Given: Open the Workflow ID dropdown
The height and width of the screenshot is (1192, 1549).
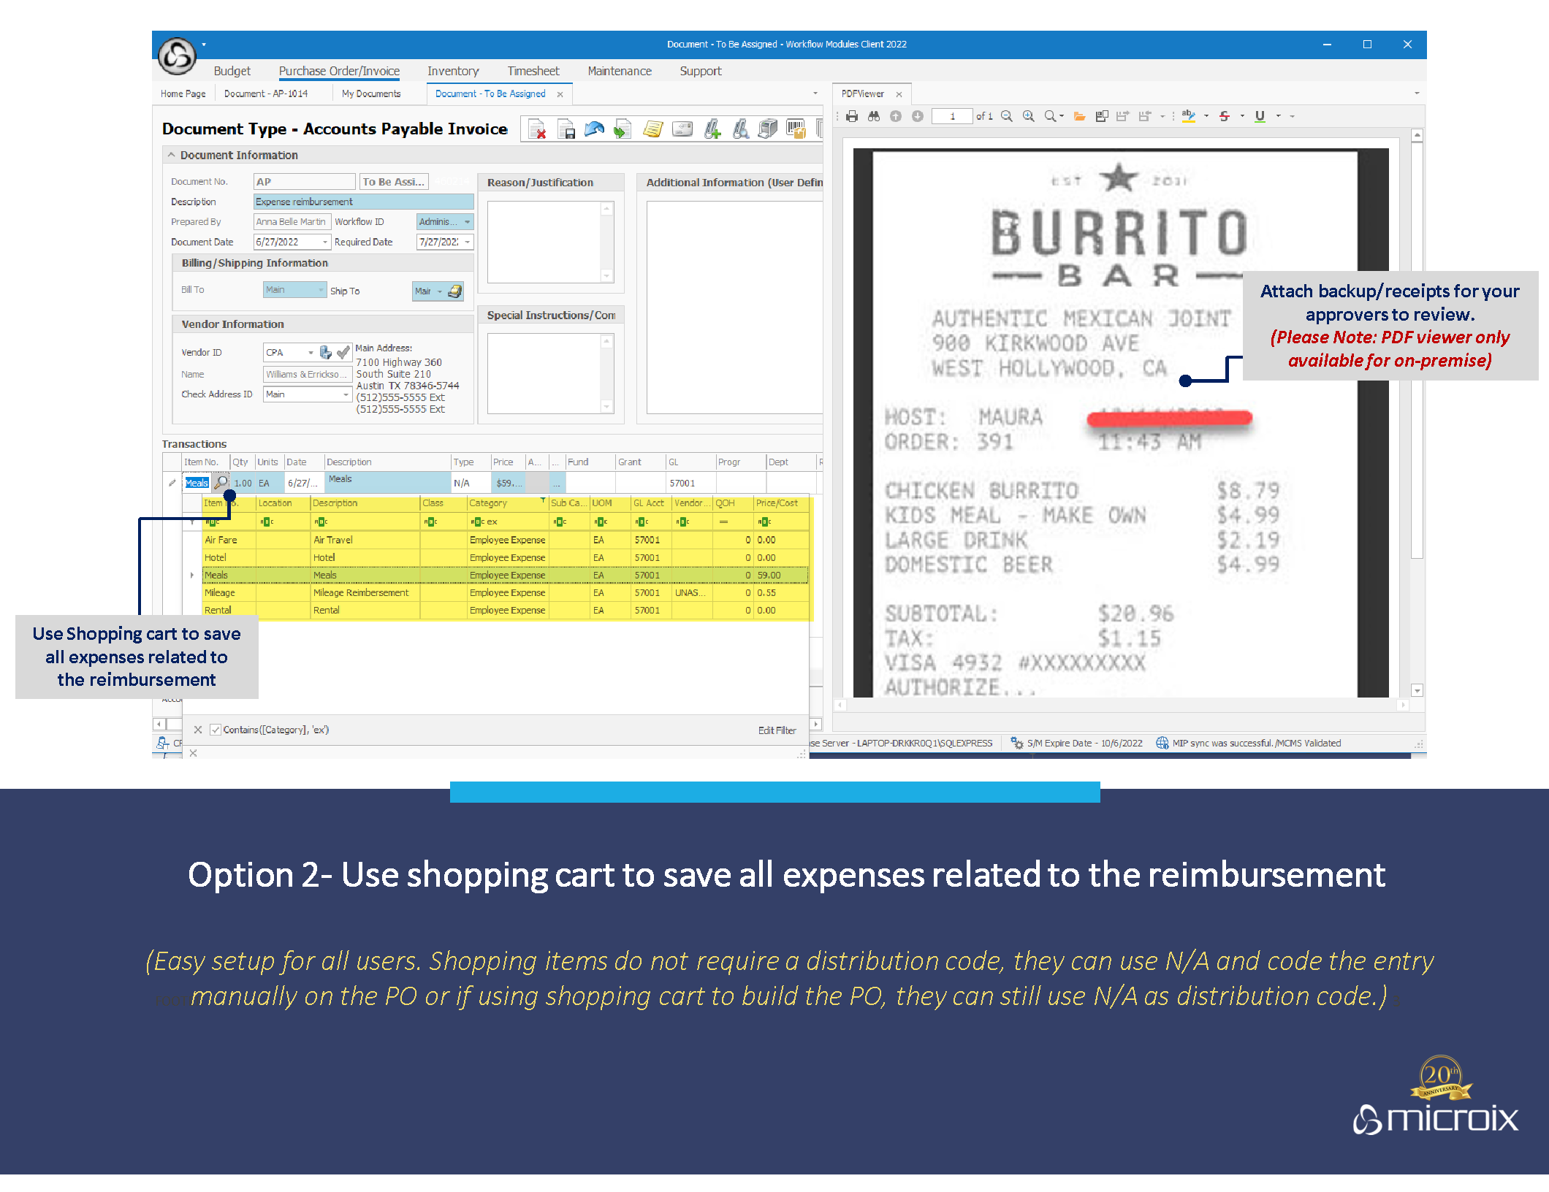Looking at the screenshot, I should point(467,222).
